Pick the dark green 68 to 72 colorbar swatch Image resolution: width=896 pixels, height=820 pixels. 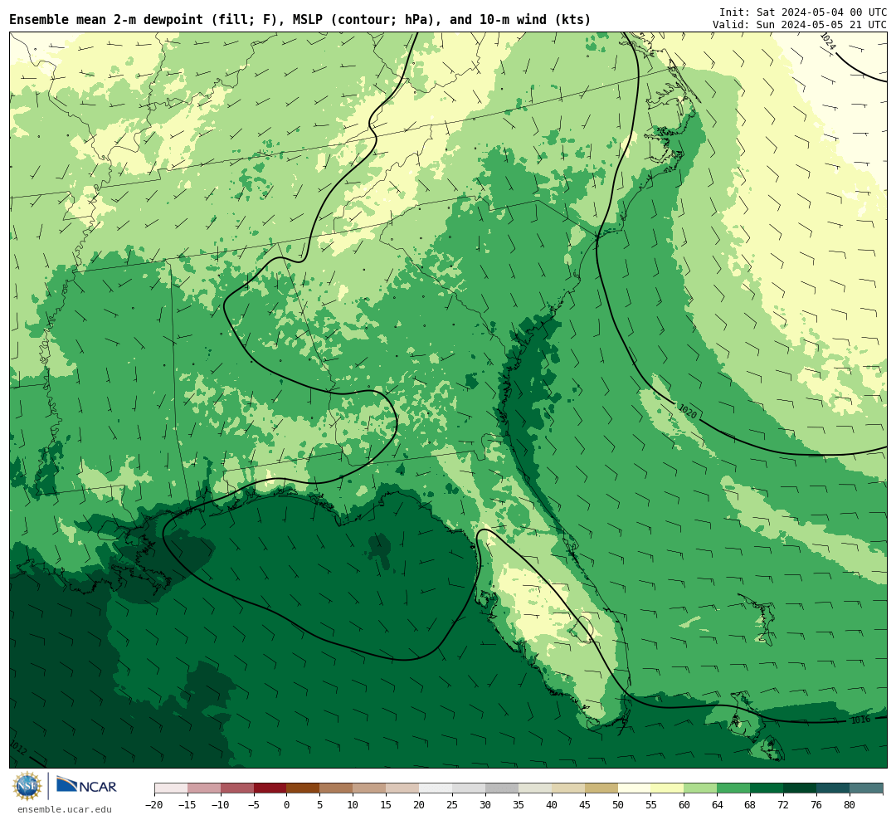coord(767,788)
